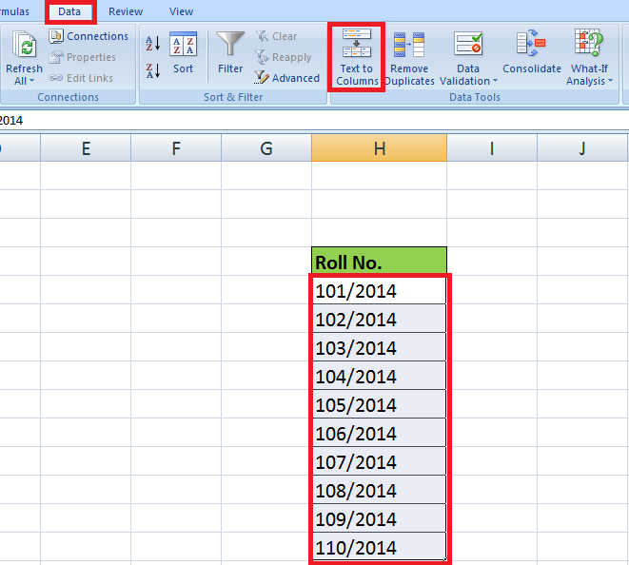
Task: Click Edit Links in Connections group
Action: point(81,78)
